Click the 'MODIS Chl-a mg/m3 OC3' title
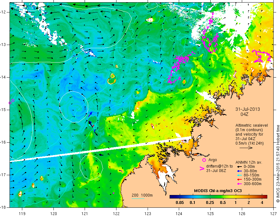 (218, 191)
